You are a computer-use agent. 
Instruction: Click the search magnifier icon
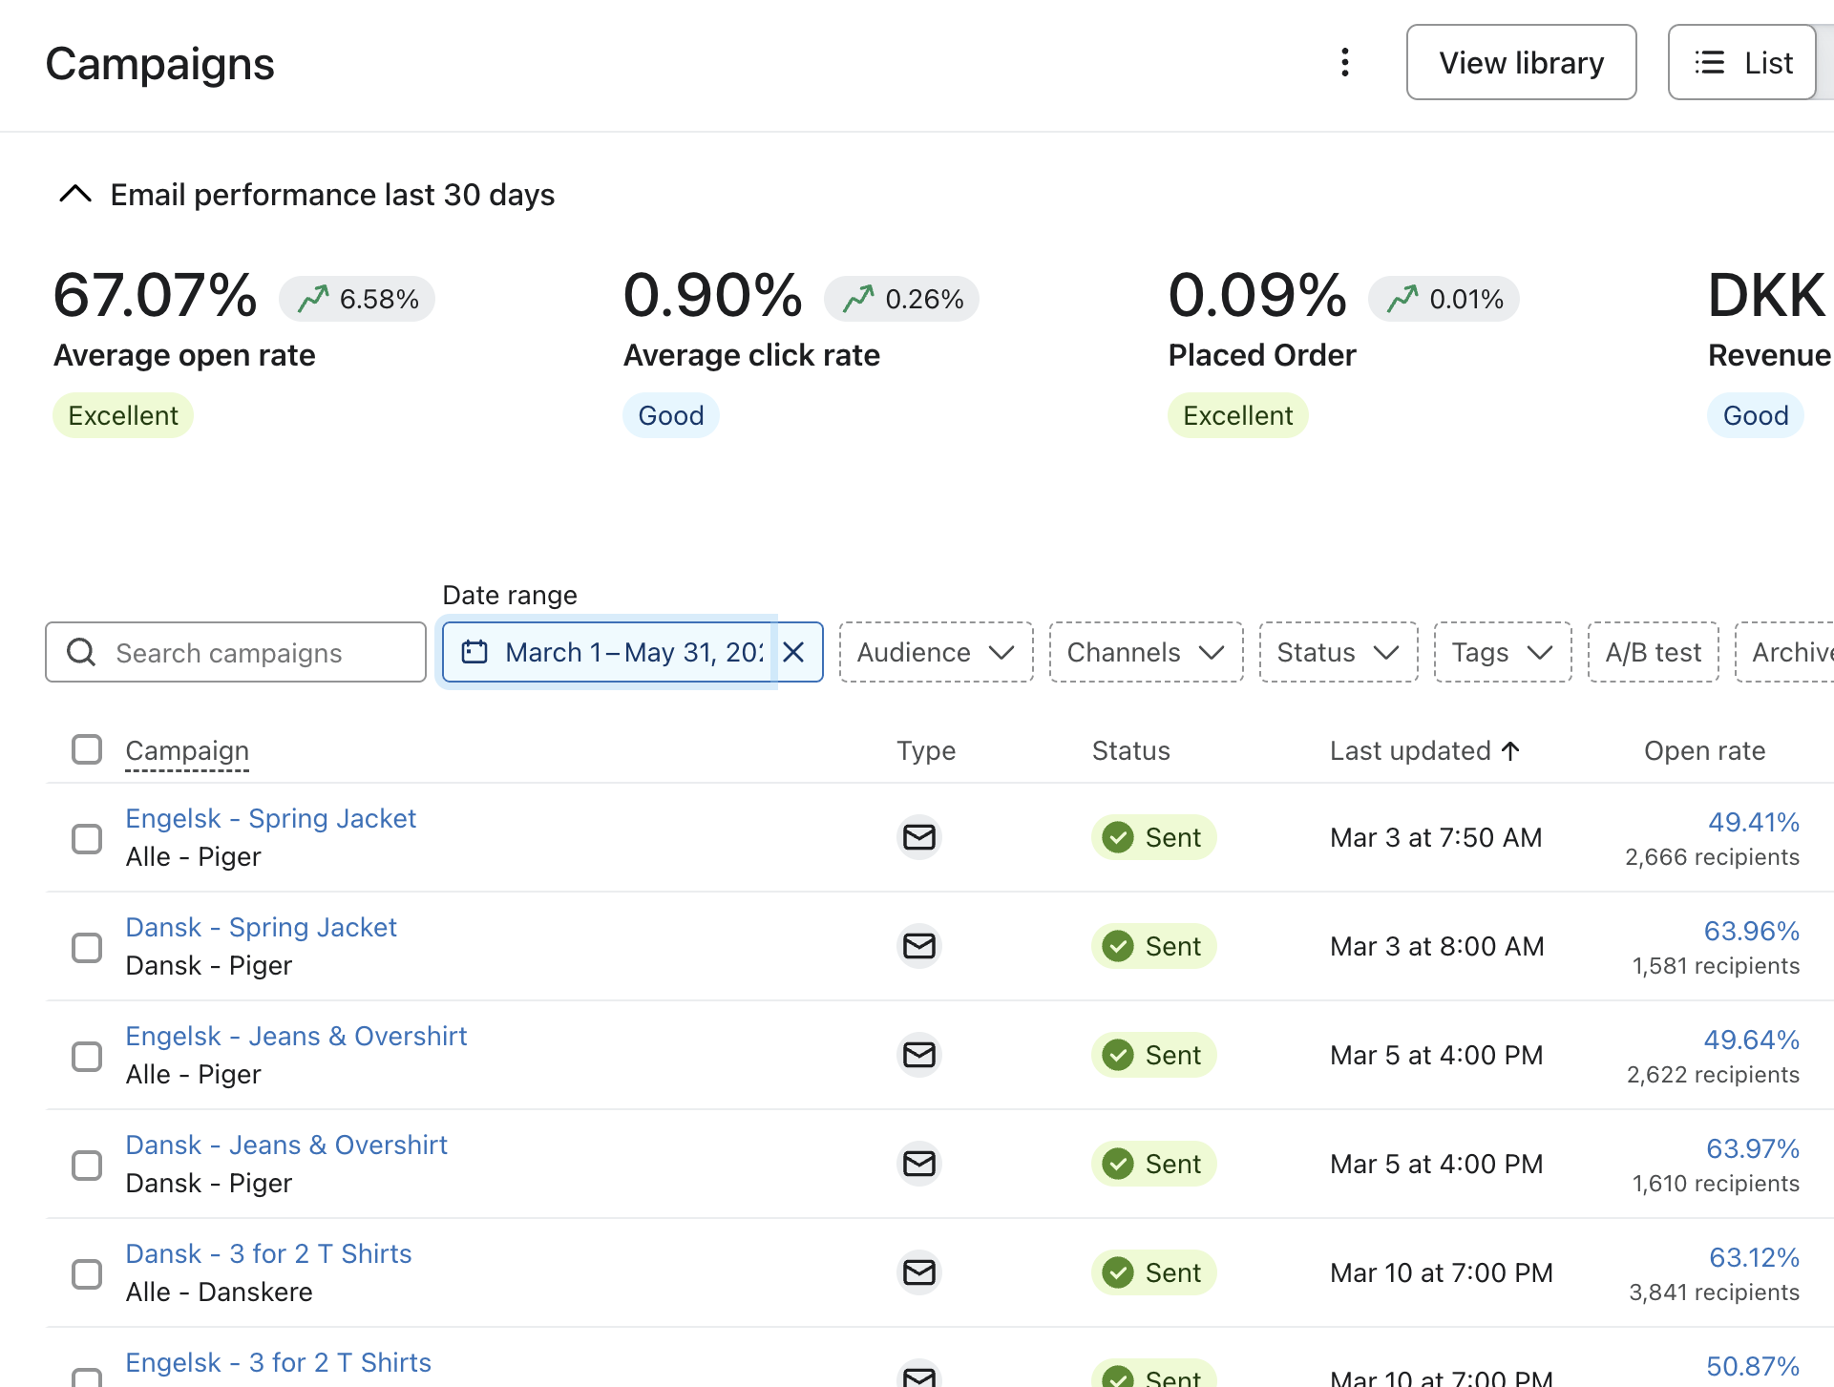pos(81,652)
